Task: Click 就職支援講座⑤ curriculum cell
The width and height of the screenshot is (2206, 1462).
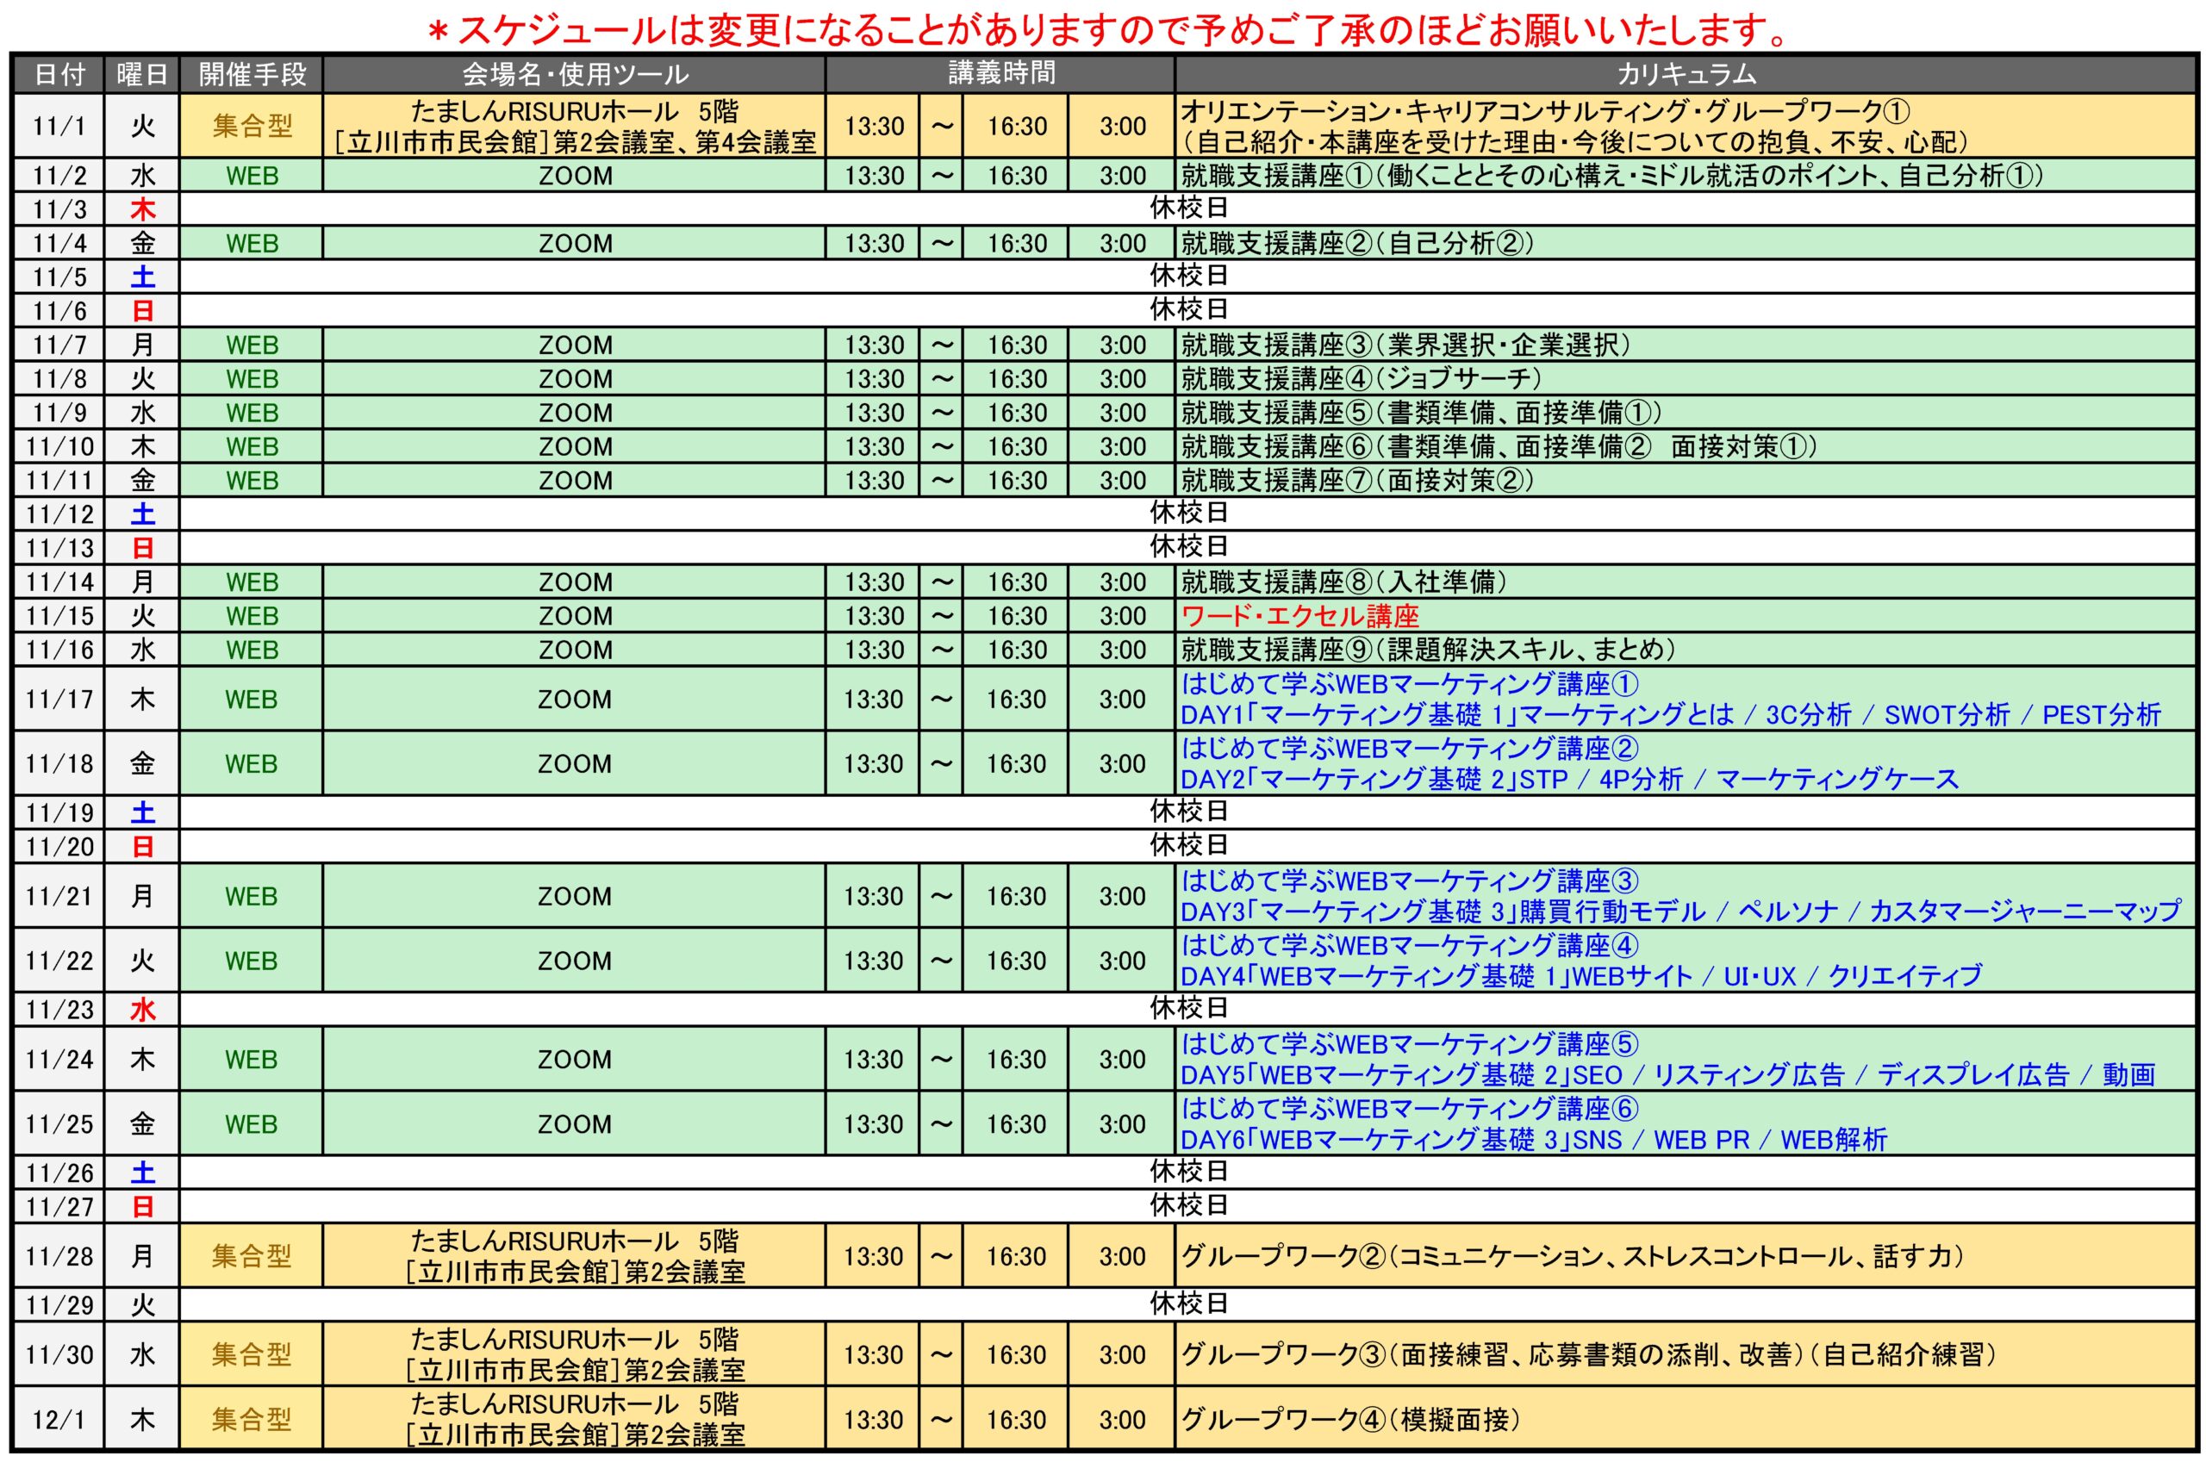Action: 1686,412
